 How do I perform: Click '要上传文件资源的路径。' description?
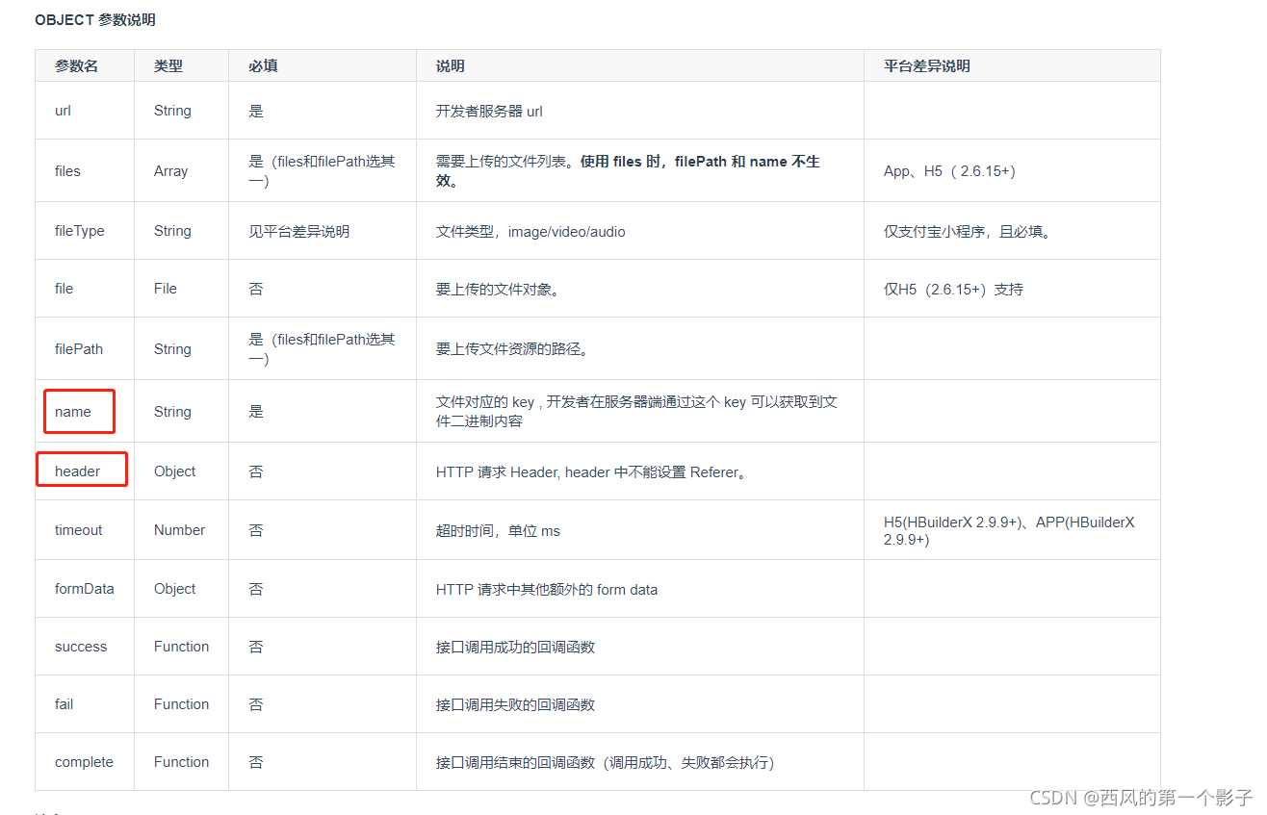coord(512,349)
